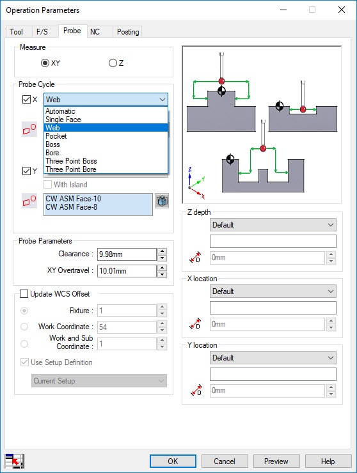This screenshot has height=473, width=357.
Task: Click the Preview button
Action: (276, 461)
